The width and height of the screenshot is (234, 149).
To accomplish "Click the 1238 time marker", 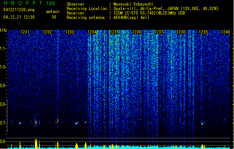I will 181,32.
